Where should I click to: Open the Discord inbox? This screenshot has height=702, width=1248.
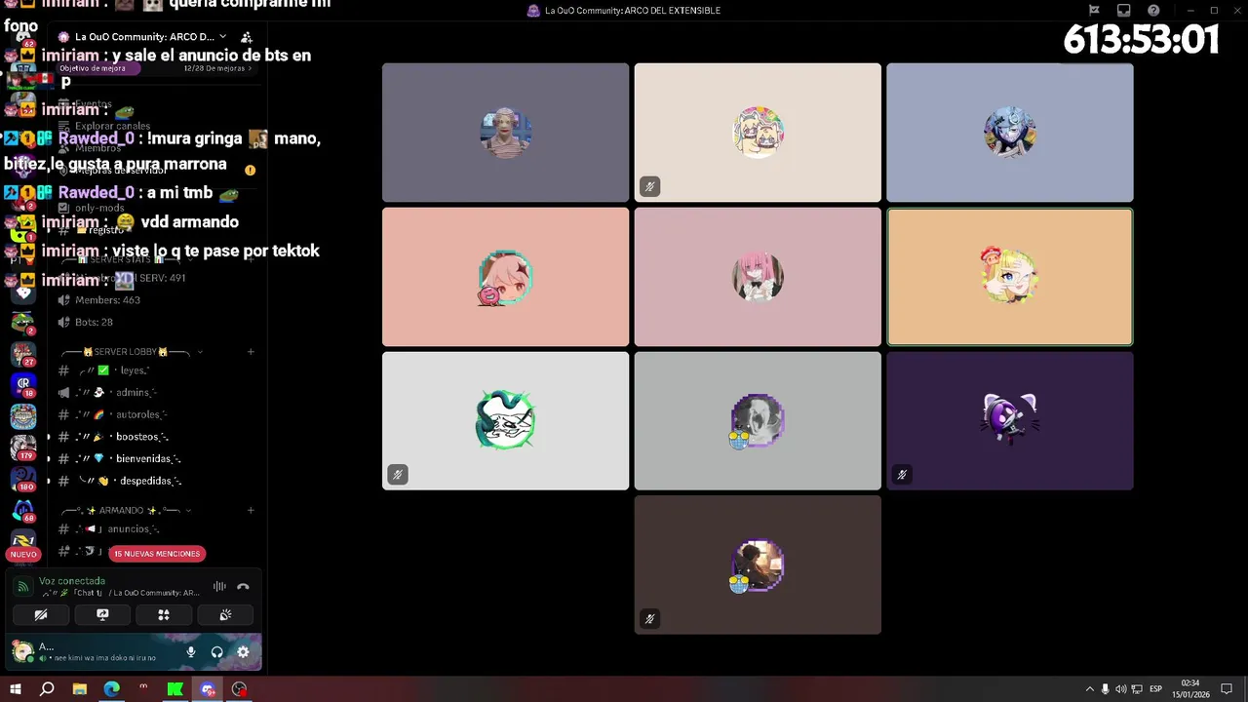tap(1124, 11)
